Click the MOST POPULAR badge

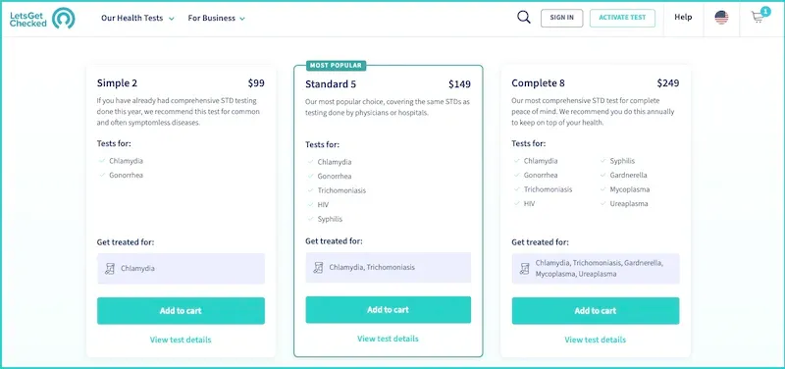click(337, 66)
